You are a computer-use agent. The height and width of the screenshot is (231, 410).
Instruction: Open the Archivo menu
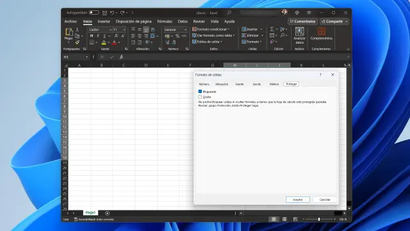tap(70, 21)
